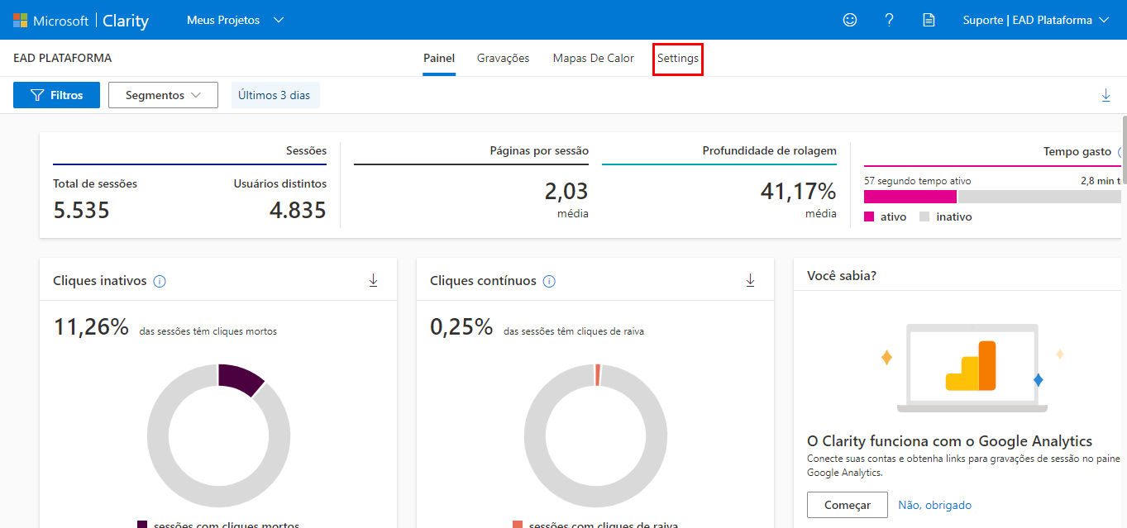The image size is (1127, 528).
Task: Show info for Cliques contínuos
Action: [x=549, y=282]
